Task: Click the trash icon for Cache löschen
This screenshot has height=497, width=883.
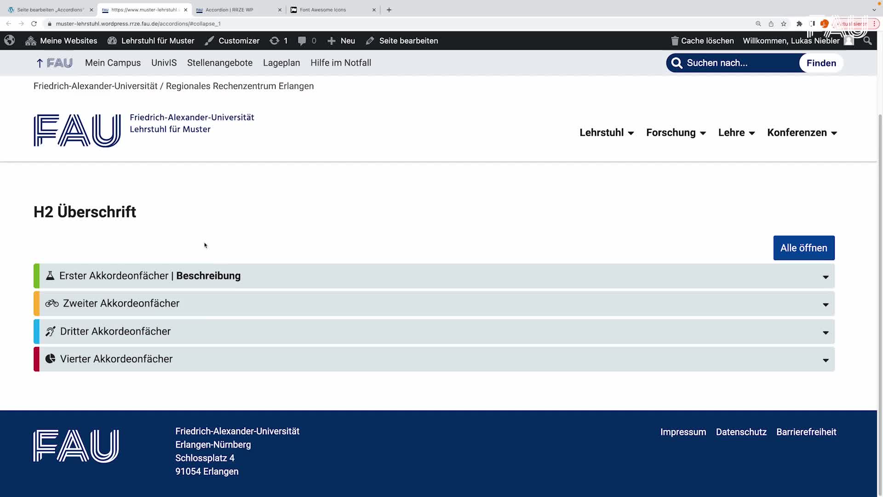Action: point(675,41)
